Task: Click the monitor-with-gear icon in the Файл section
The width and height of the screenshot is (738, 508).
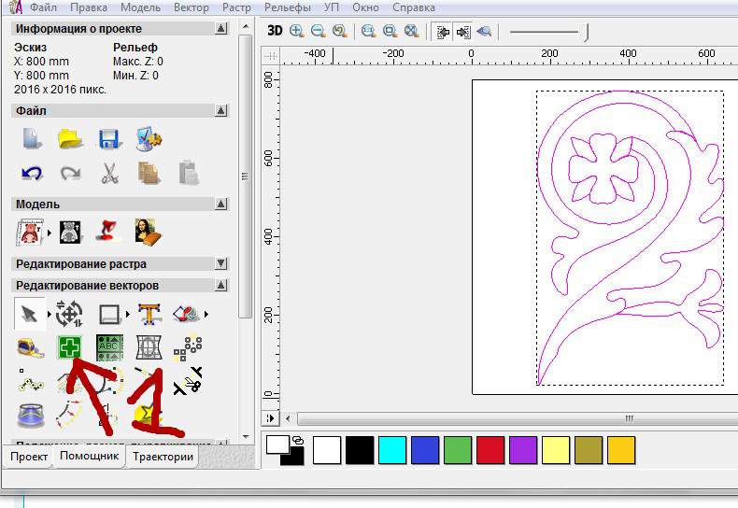Action: pyautogui.click(x=149, y=139)
